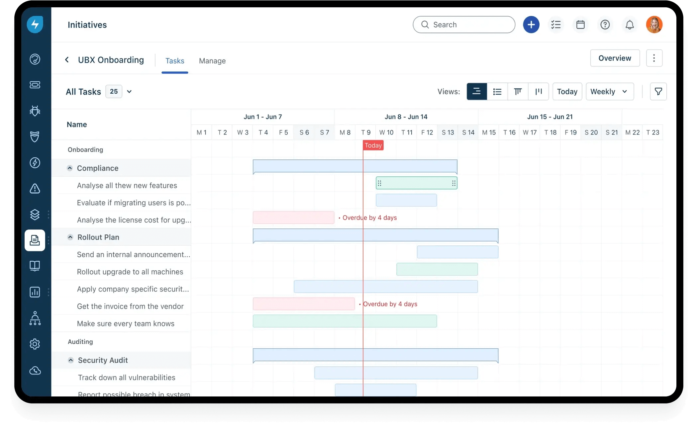Toggle the list view icon
The image size is (697, 431).
point(497,92)
